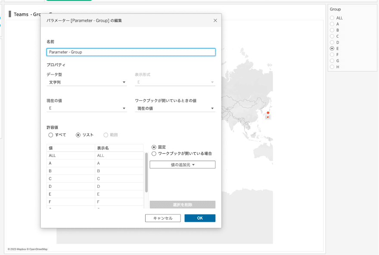Select E in the Group parameter control
Image resolution: width=379 pixels, height=255 pixels.
point(332,48)
